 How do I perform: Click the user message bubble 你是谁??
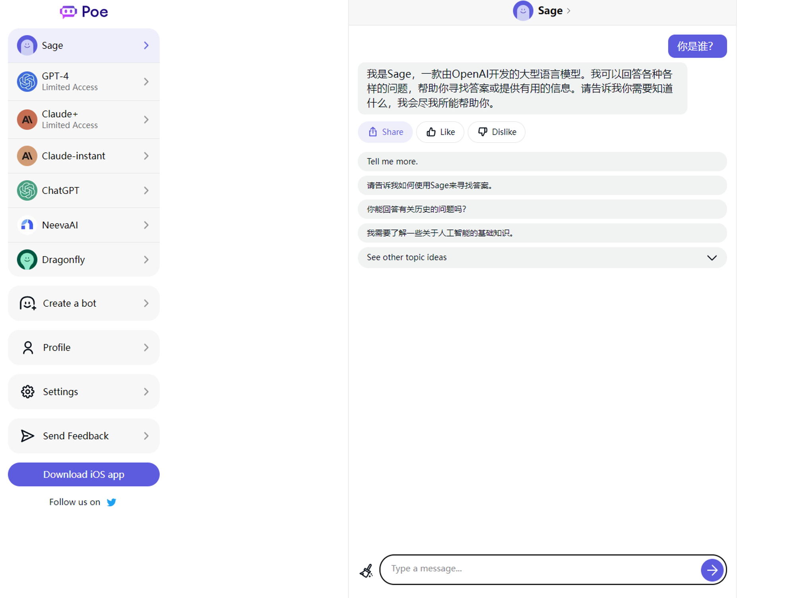click(697, 46)
